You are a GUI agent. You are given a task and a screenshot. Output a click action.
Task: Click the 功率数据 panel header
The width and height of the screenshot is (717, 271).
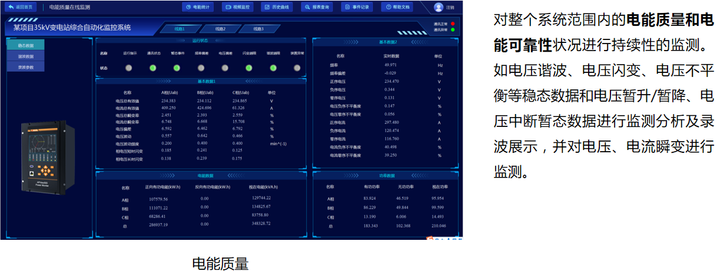pyautogui.click(x=387, y=175)
